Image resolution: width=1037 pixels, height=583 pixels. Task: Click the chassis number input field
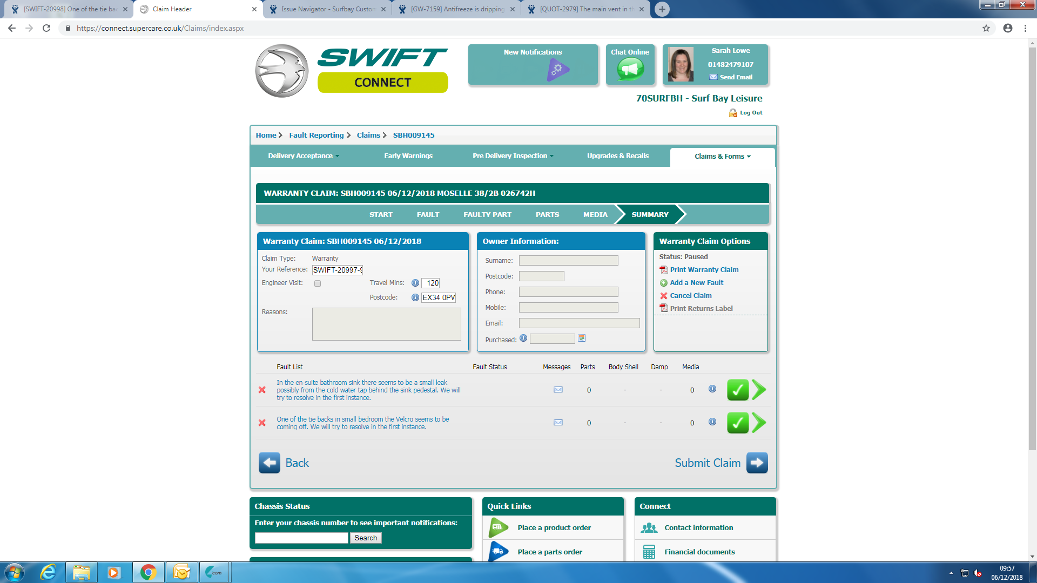pos(301,538)
